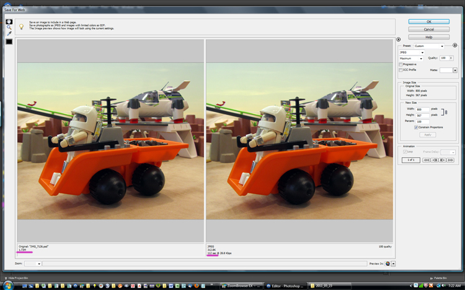Click the Preview In browser icon
This screenshot has height=290, width=465.
pos(388,263)
